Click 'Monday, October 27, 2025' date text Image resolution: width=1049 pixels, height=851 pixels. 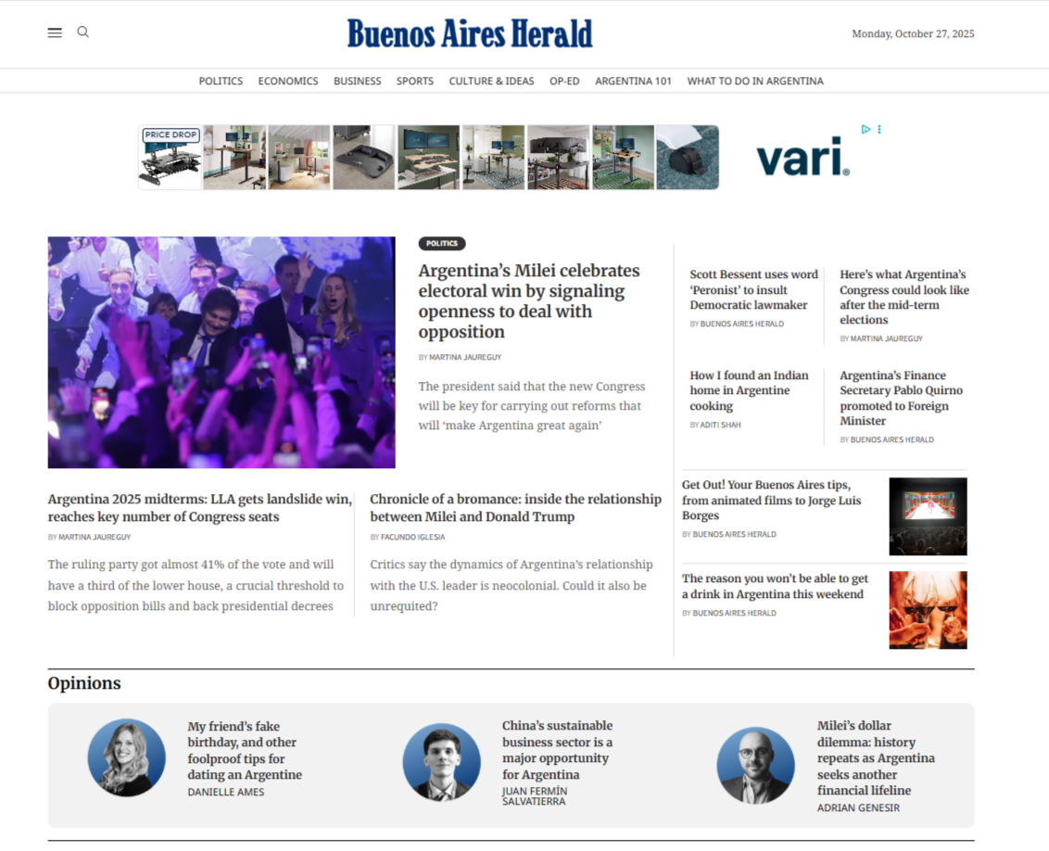913,33
